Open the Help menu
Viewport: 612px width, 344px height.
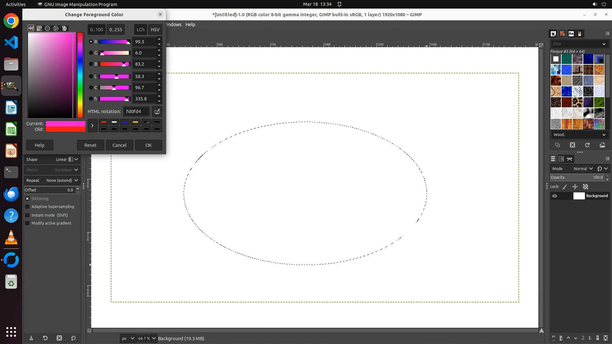click(190, 25)
